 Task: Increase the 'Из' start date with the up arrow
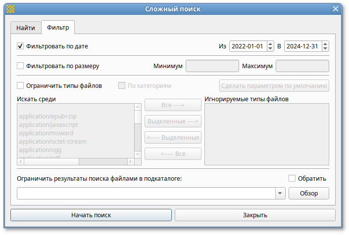pyautogui.click(x=270, y=44)
